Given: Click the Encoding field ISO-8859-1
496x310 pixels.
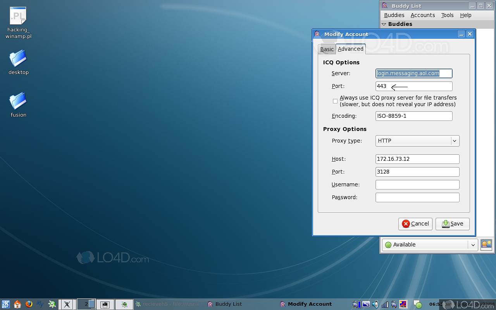Looking at the screenshot, I should pyautogui.click(x=414, y=116).
